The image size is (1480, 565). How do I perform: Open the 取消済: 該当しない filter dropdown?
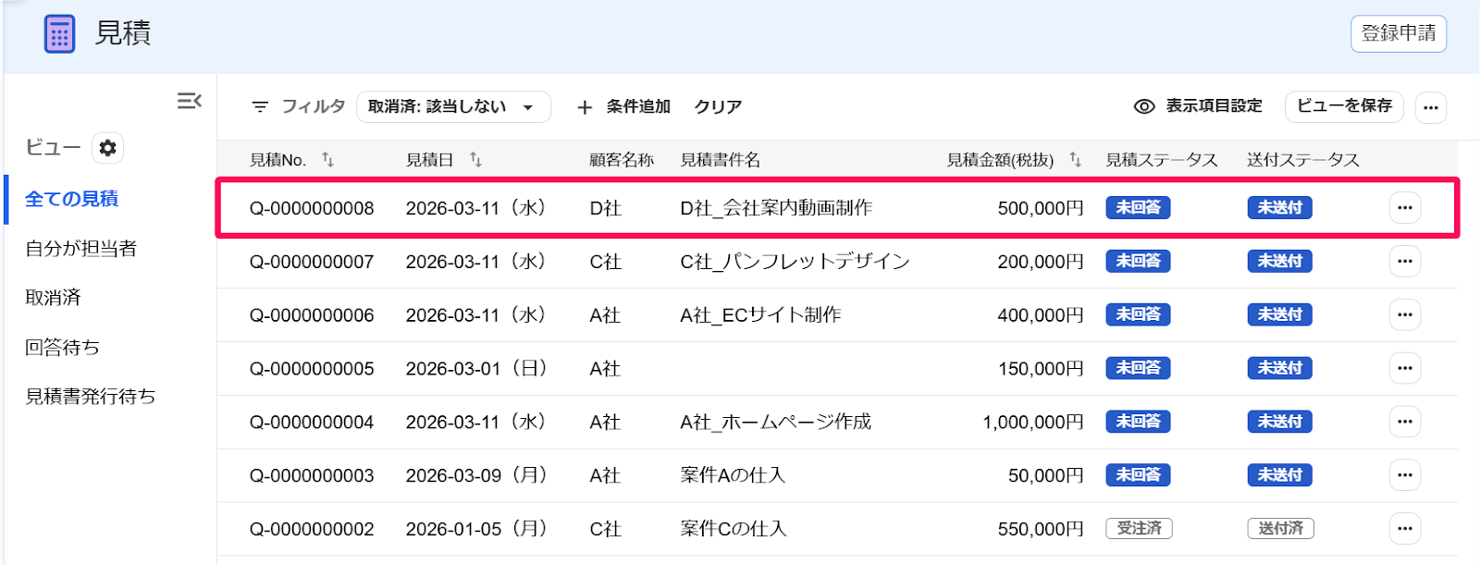453,107
